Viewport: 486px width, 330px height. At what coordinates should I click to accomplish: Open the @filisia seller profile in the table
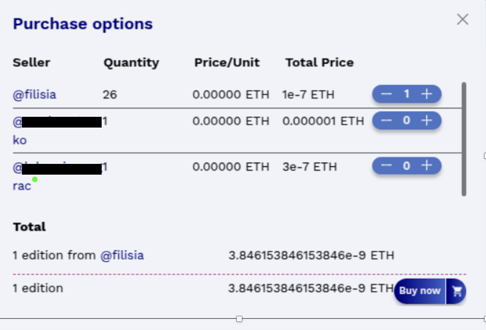pos(35,95)
